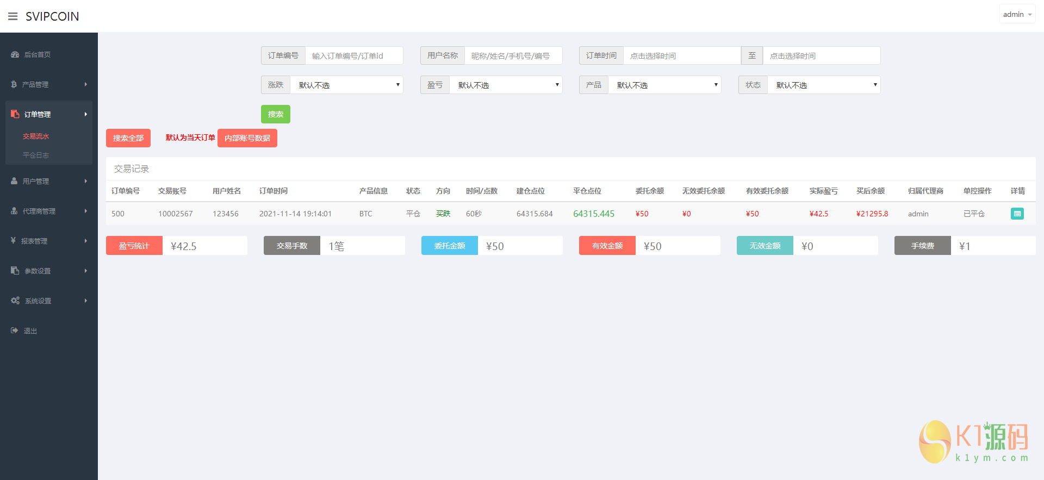
Task: Pick the order end time field
Action: pyautogui.click(x=822, y=55)
